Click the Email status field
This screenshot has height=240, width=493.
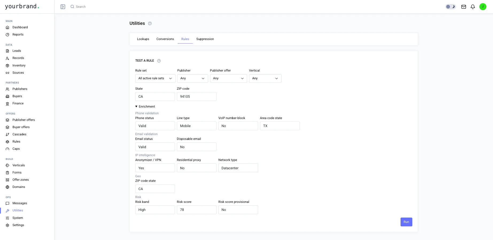[x=155, y=147]
